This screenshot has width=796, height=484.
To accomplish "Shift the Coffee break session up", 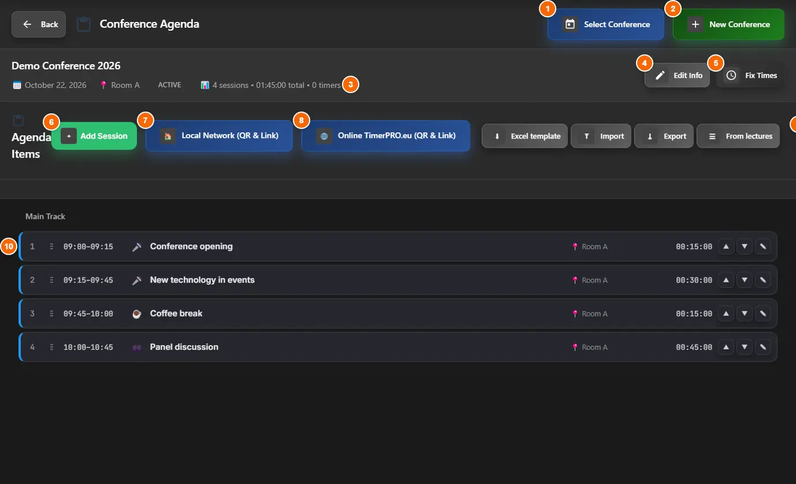I will pyautogui.click(x=726, y=314).
